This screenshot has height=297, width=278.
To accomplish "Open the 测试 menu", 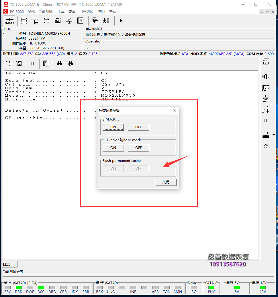I will click(x=31, y=12).
